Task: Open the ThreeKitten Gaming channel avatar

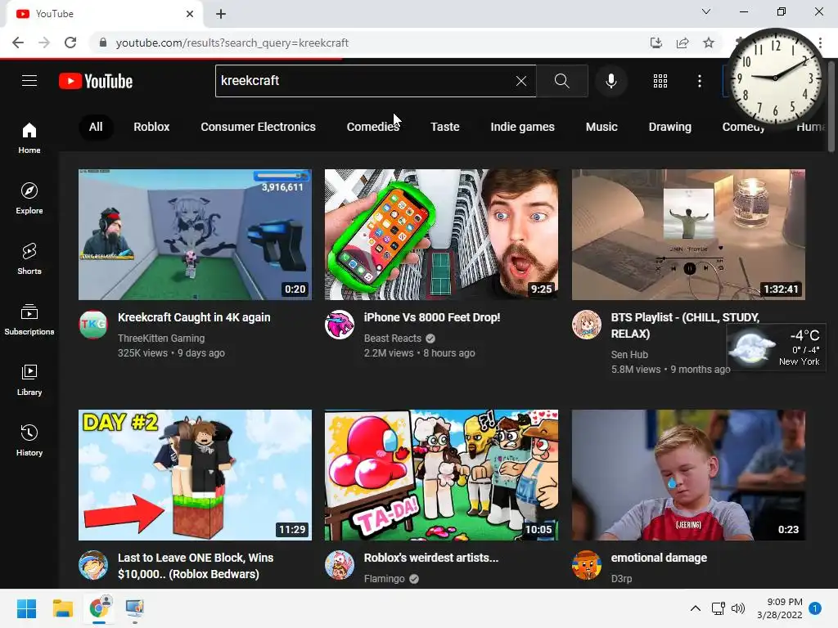Action: coord(93,325)
